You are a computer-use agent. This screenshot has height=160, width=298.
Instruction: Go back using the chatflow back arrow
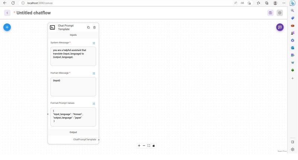coord(7,13)
